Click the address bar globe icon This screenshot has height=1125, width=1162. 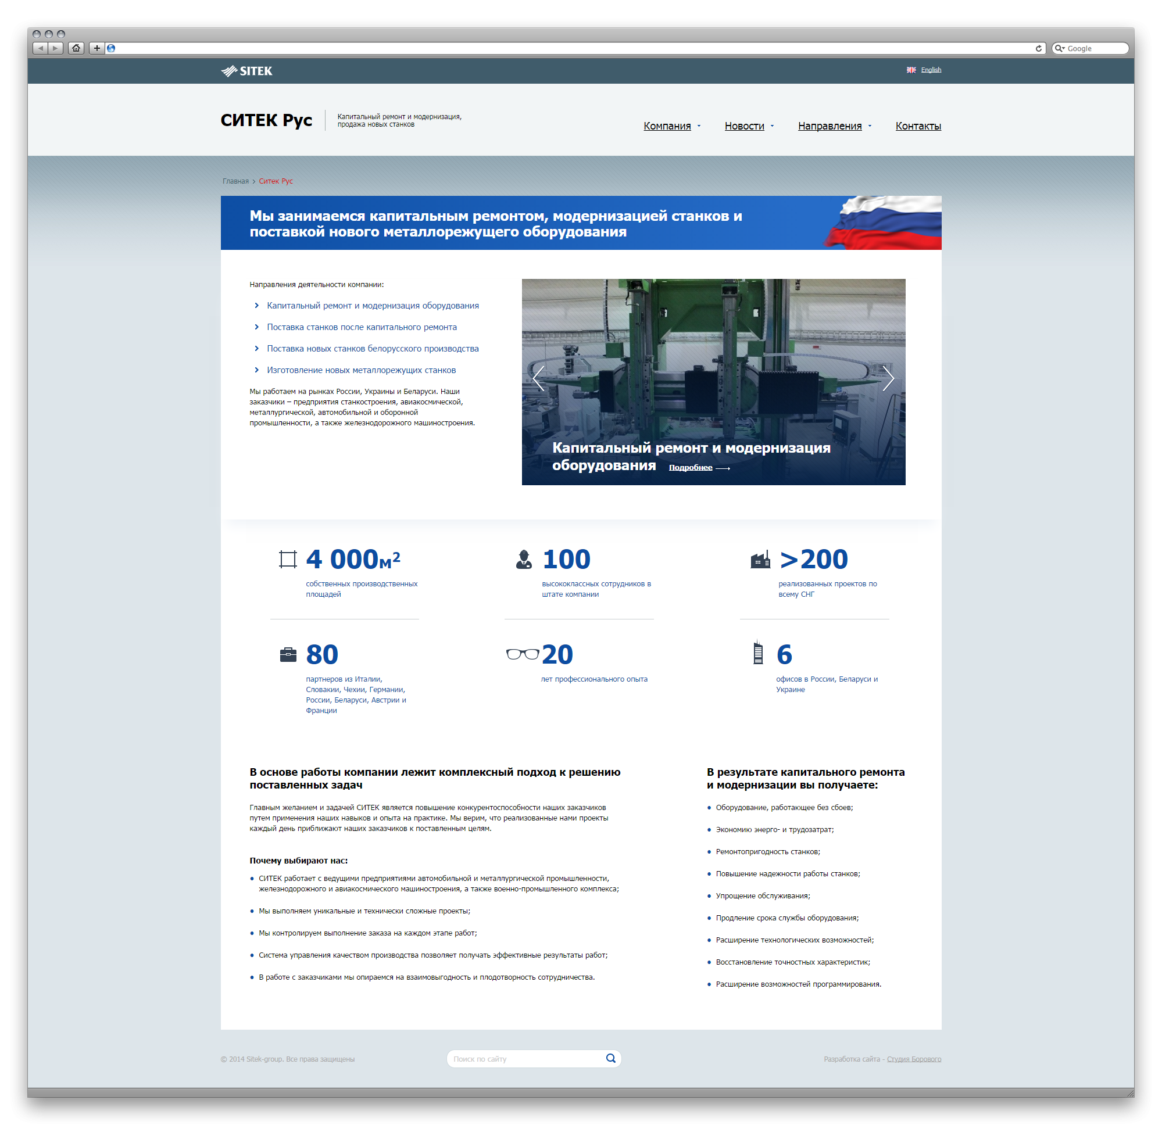pos(111,49)
